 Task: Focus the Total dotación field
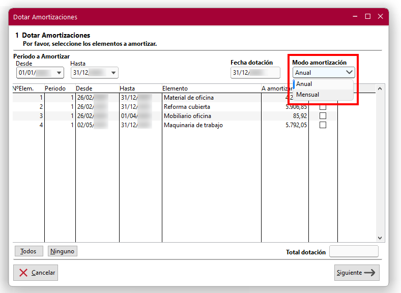354,251
